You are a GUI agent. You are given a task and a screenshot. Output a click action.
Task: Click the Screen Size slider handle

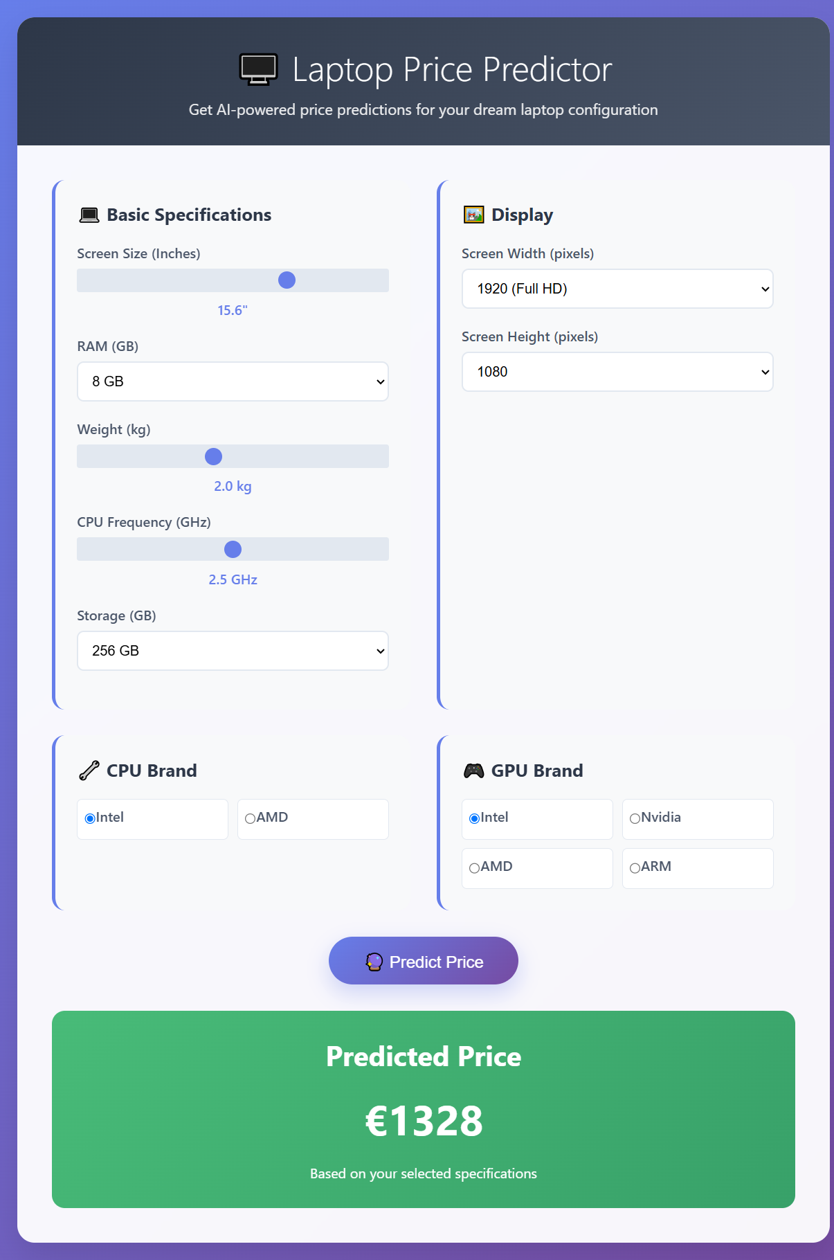pyautogui.click(x=287, y=280)
